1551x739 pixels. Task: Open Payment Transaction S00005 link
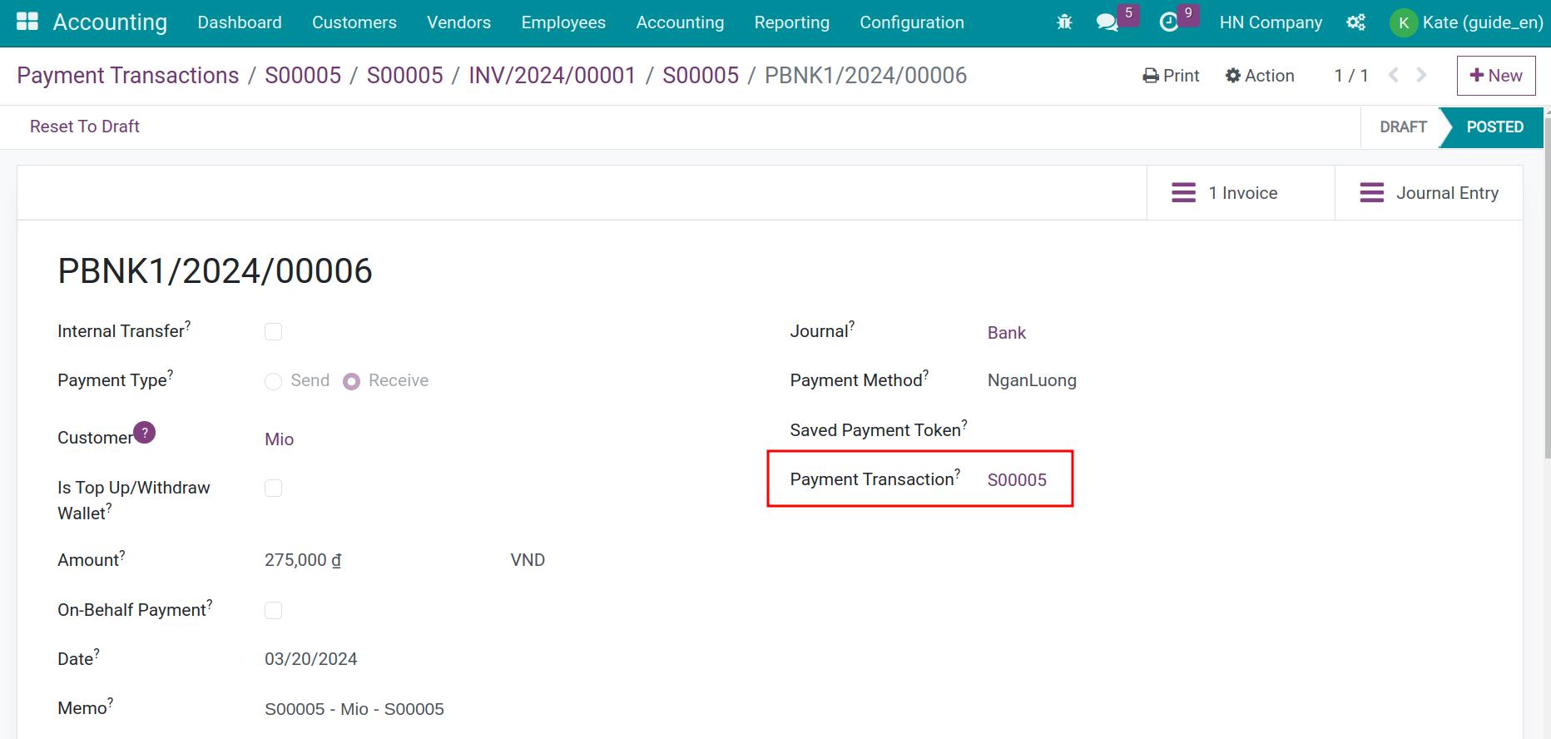pos(1017,480)
